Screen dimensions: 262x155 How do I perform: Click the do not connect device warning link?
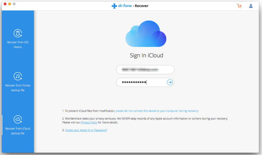[x=157, y=111]
